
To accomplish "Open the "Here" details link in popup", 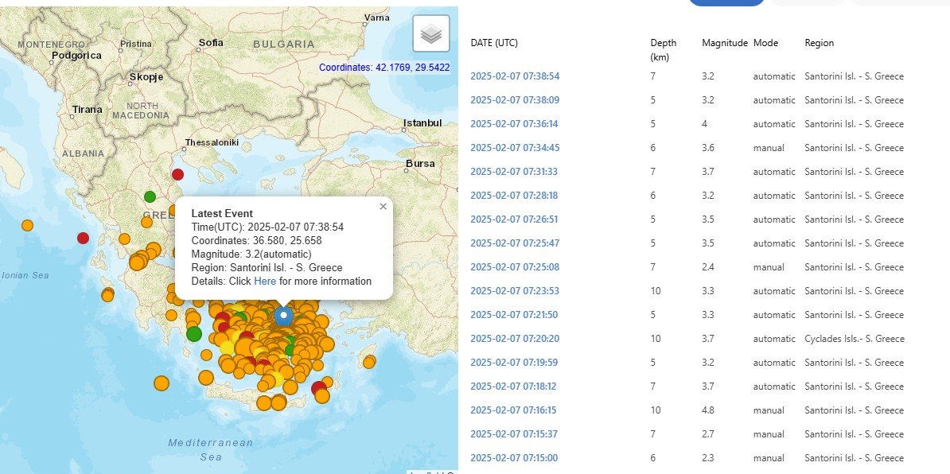I will point(265,281).
